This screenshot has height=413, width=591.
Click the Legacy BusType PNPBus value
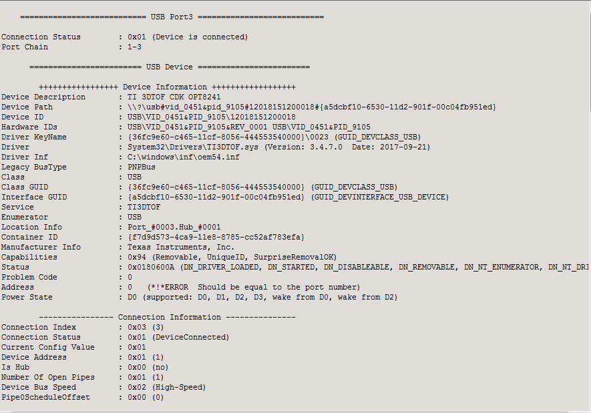pos(142,167)
